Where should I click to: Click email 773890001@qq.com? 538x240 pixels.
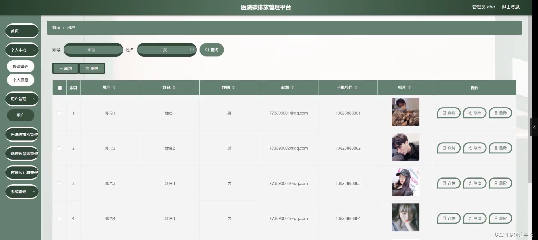pyautogui.click(x=288, y=113)
